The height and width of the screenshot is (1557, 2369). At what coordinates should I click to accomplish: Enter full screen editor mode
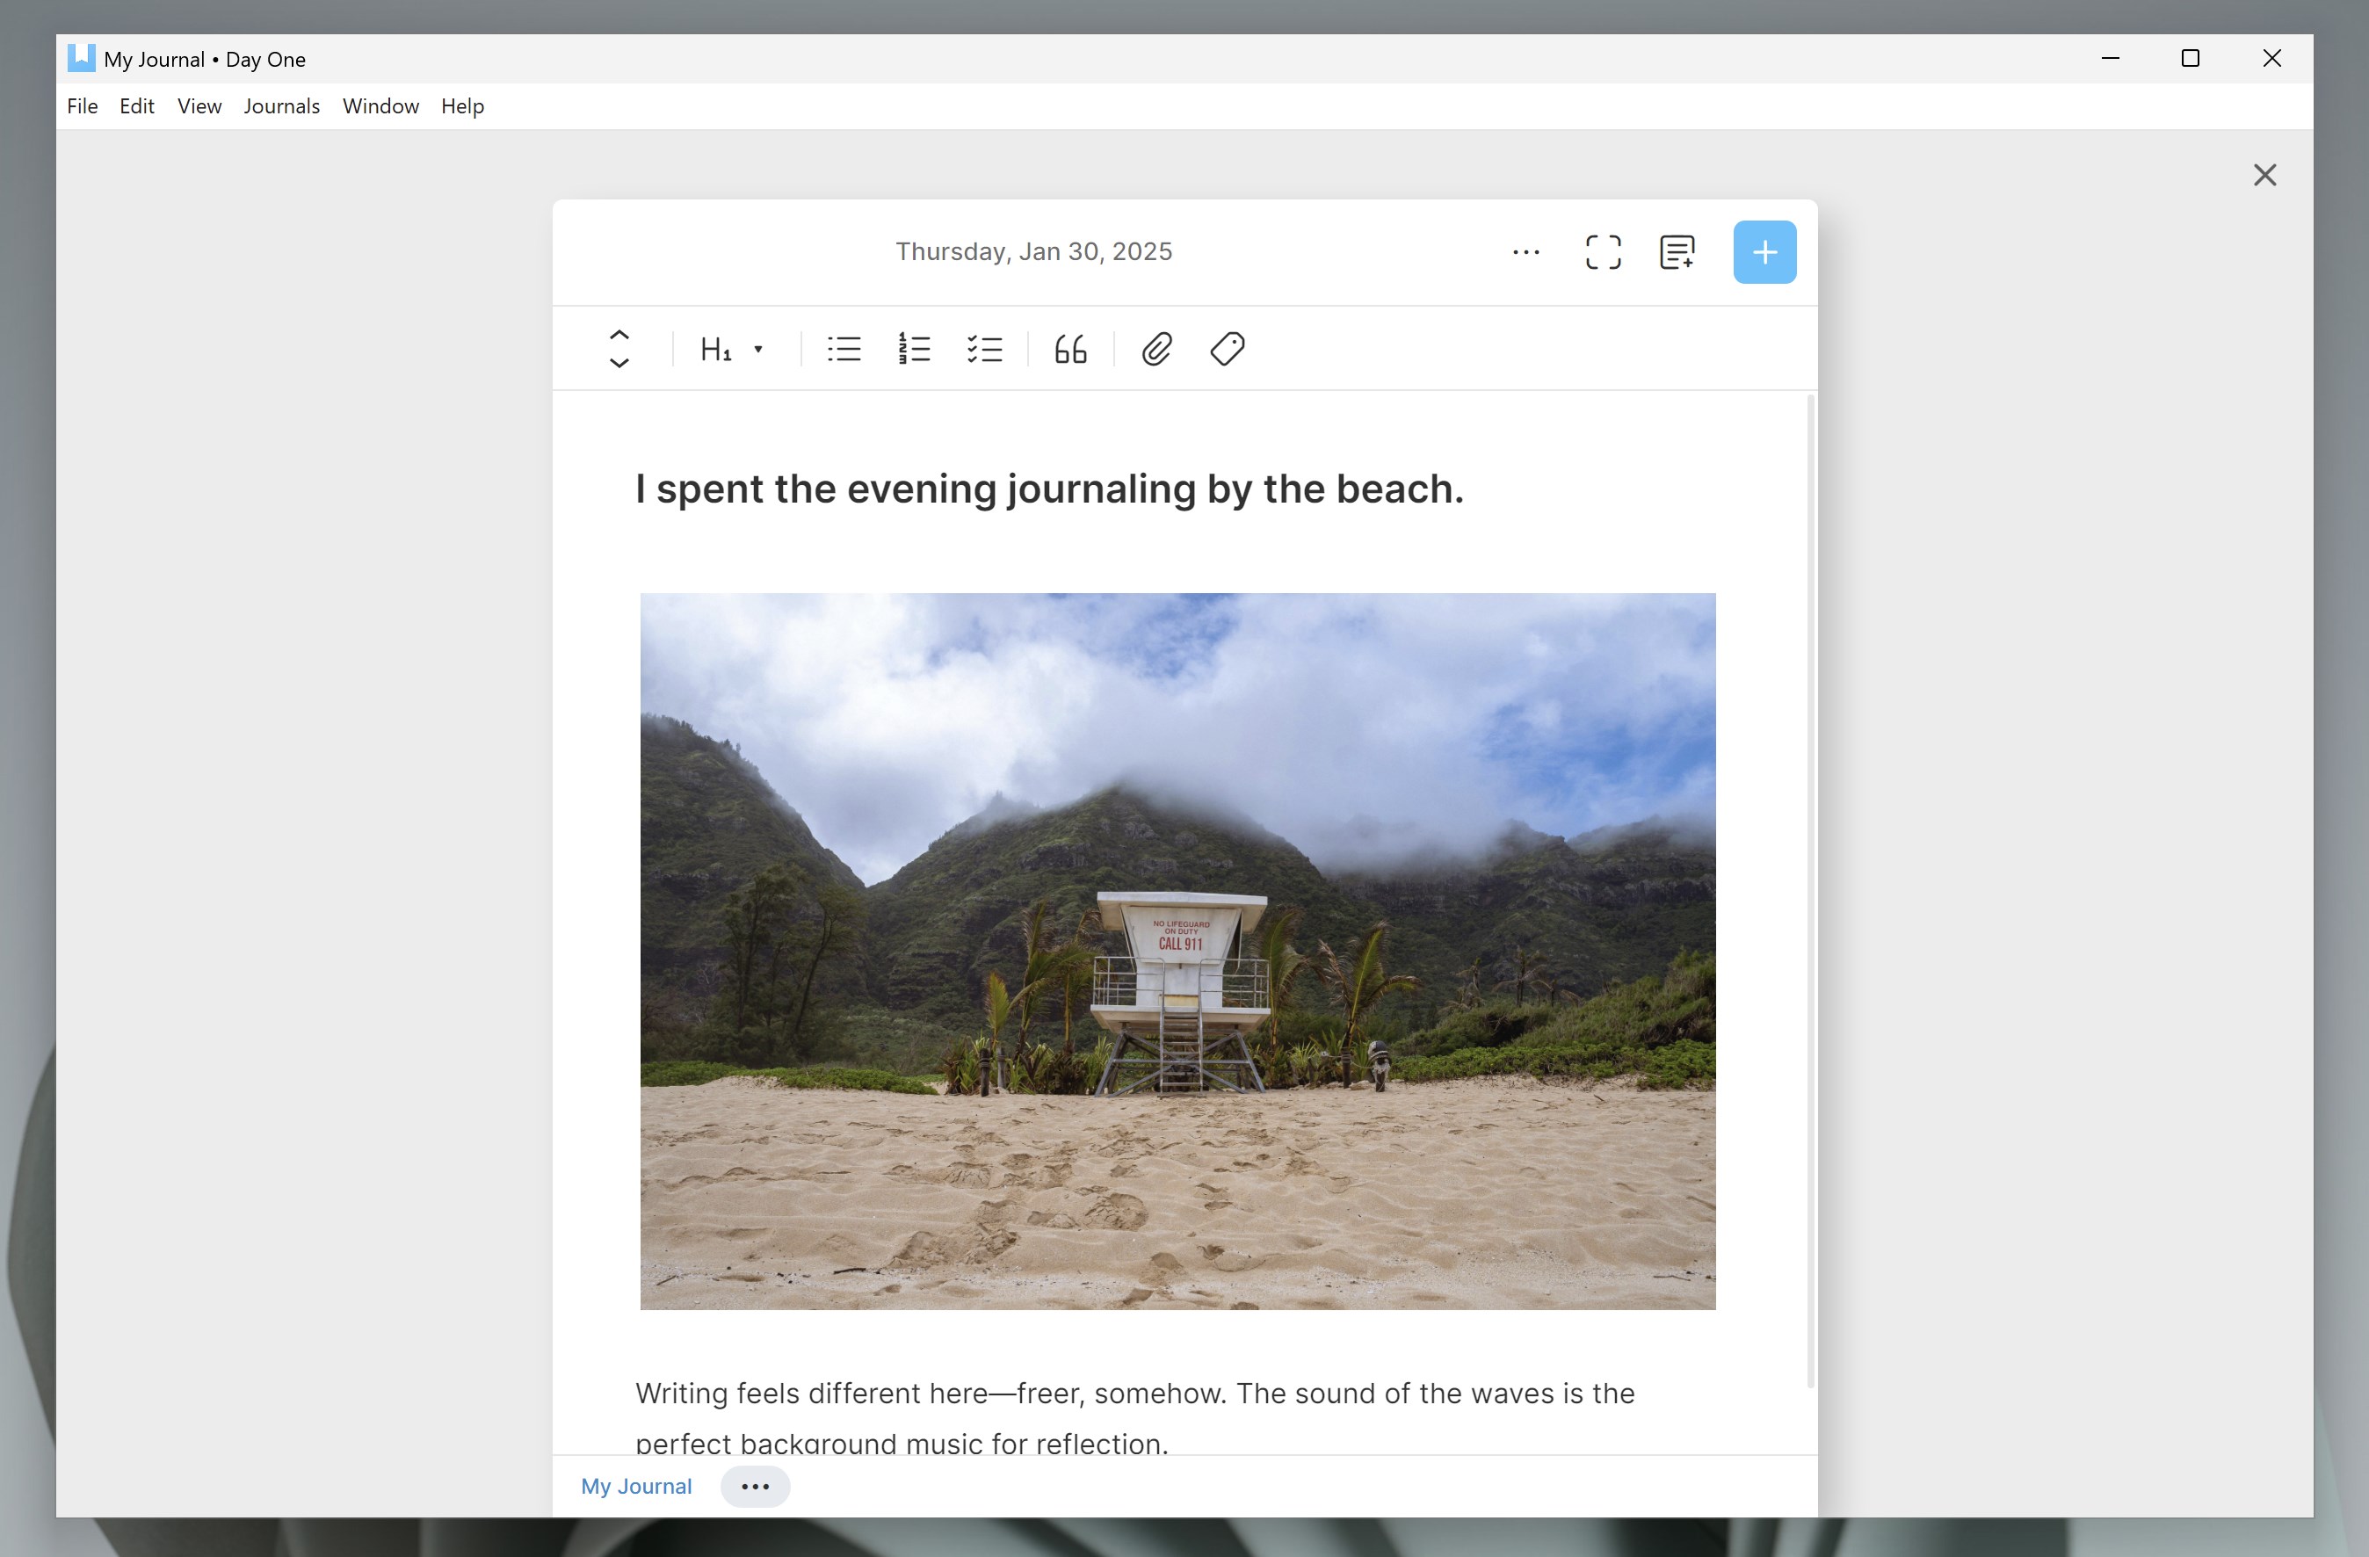(1603, 253)
